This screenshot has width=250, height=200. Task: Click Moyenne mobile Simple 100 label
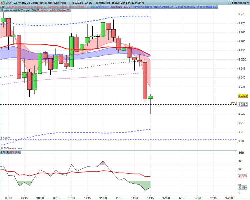point(18,10)
